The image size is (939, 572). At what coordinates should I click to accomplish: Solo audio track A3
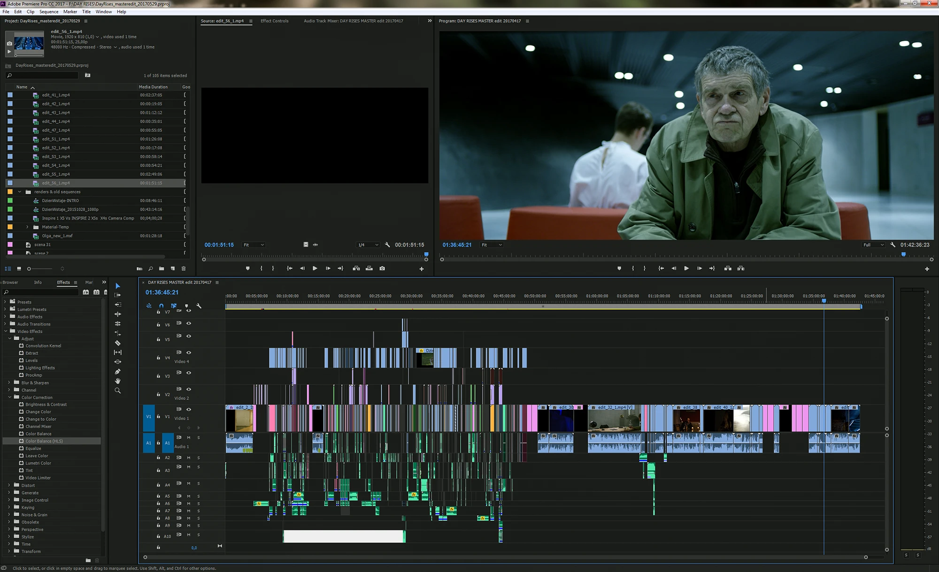tap(199, 467)
